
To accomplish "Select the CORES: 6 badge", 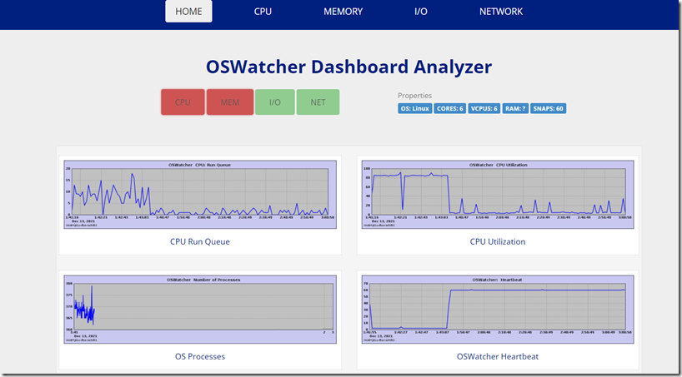I will (449, 108).
